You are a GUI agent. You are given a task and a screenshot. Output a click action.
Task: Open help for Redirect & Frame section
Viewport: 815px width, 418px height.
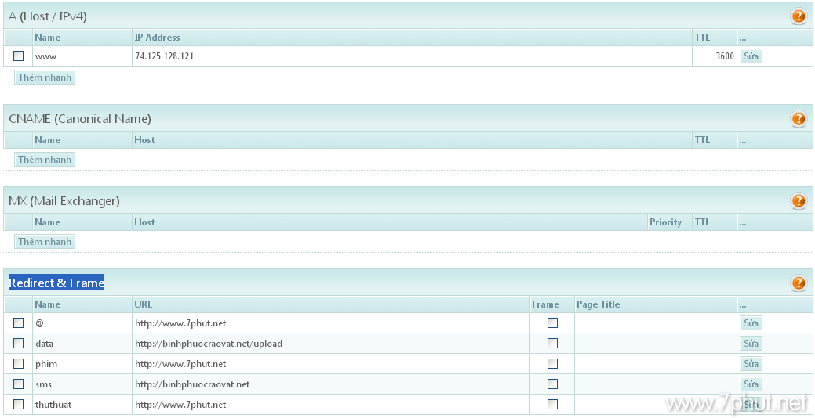(799, 283)
